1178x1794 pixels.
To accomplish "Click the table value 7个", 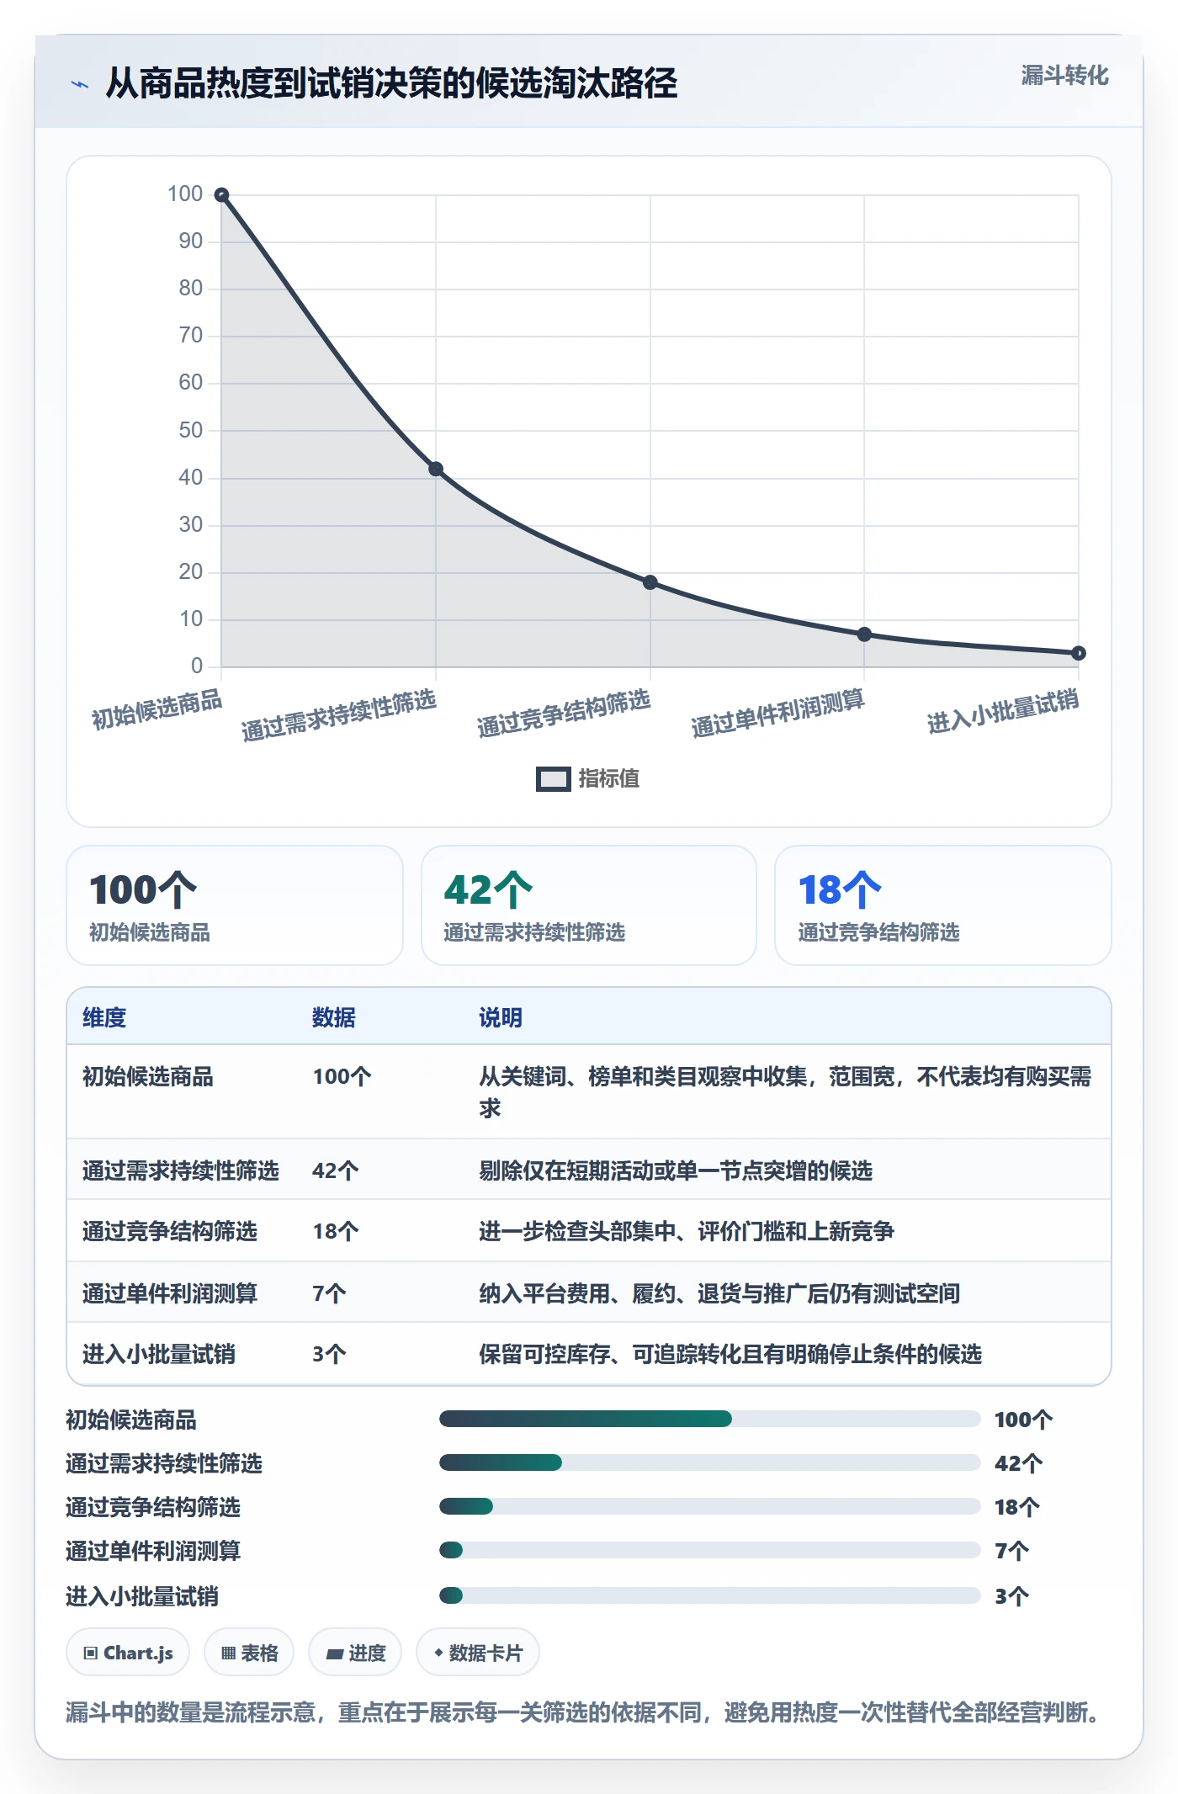I will tap(329, 1293).
